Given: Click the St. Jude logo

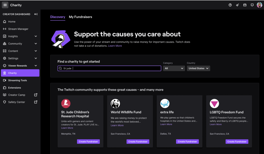Looking at the screenshot, I should click(x=66, y=103).
